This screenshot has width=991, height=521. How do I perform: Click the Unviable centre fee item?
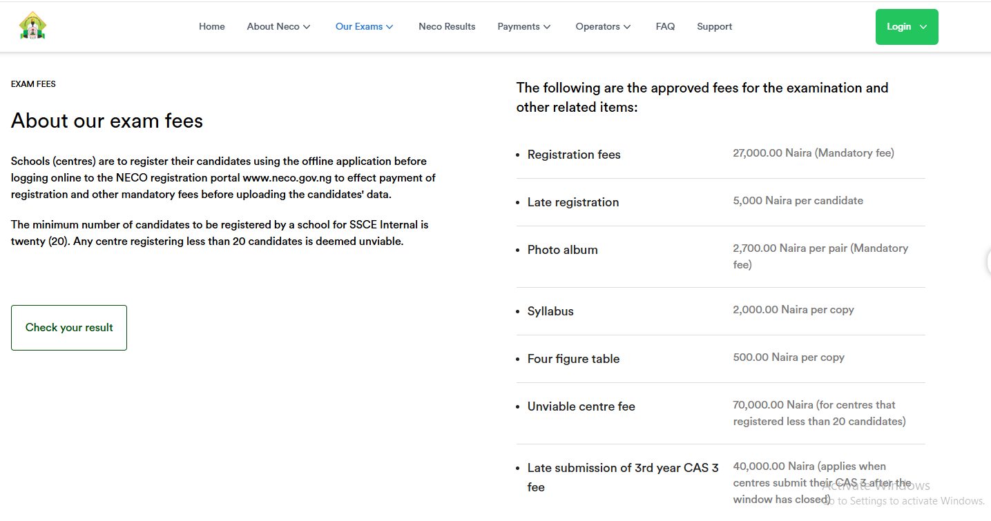pyautogui.click(x=581, y=406)
